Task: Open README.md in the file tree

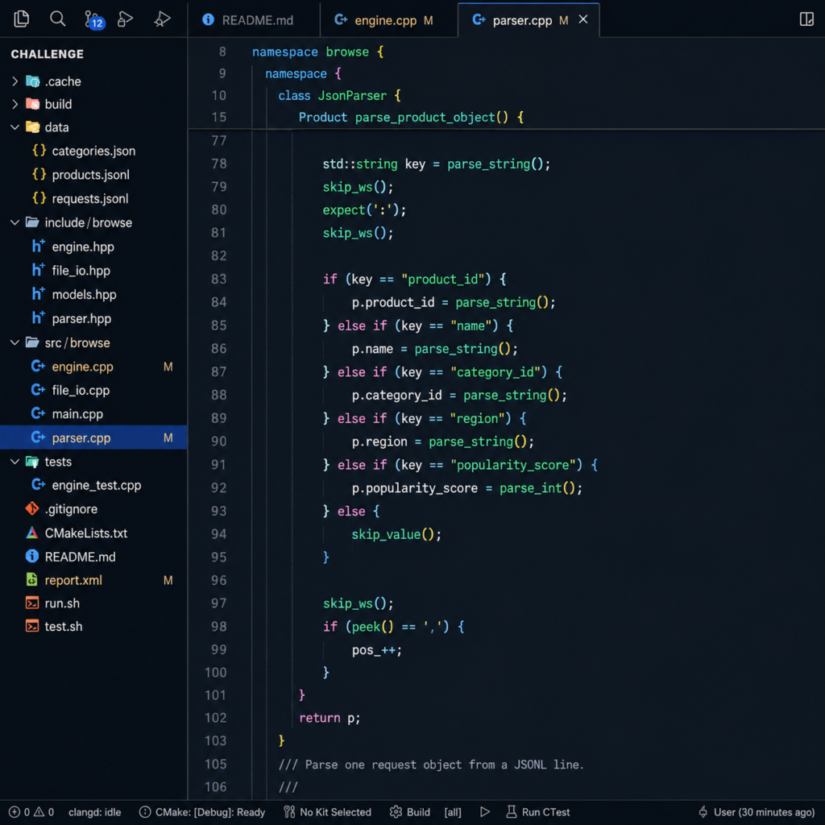Action: [93, 557]
